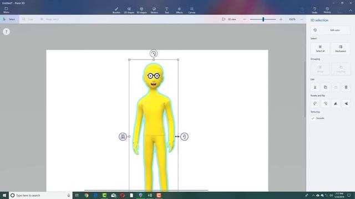Click Edit color button
Screen dimensions: 355x199
coord(331,30)
